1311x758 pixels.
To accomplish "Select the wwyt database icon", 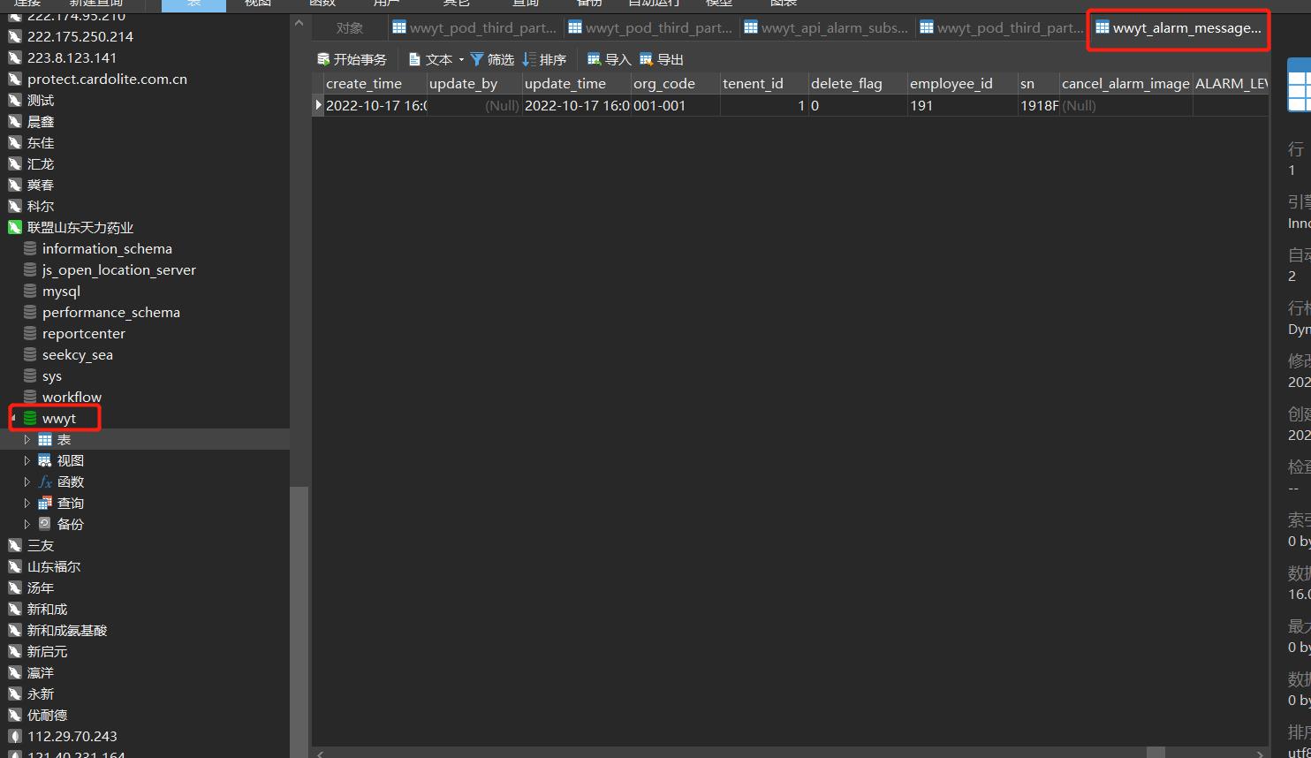I will click(30, 418).
